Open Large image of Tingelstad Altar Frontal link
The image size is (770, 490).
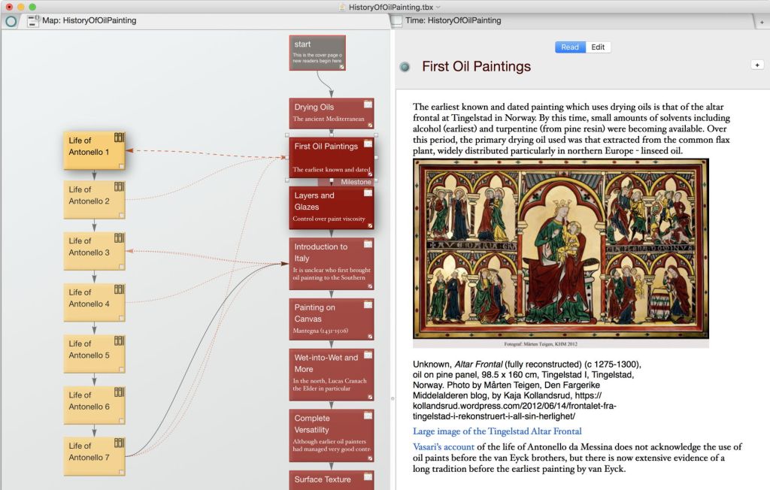497,431
